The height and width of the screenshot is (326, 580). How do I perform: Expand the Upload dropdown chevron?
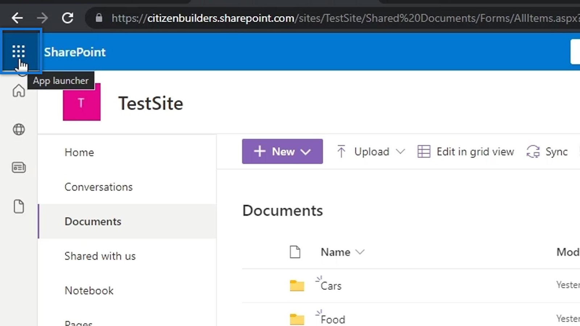coord(400,151)
